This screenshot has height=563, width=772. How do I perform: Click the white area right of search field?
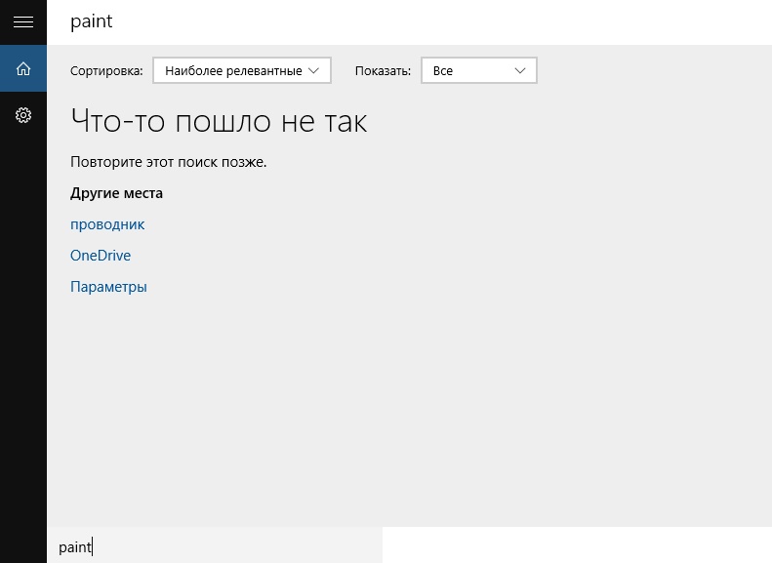point(576,545)
